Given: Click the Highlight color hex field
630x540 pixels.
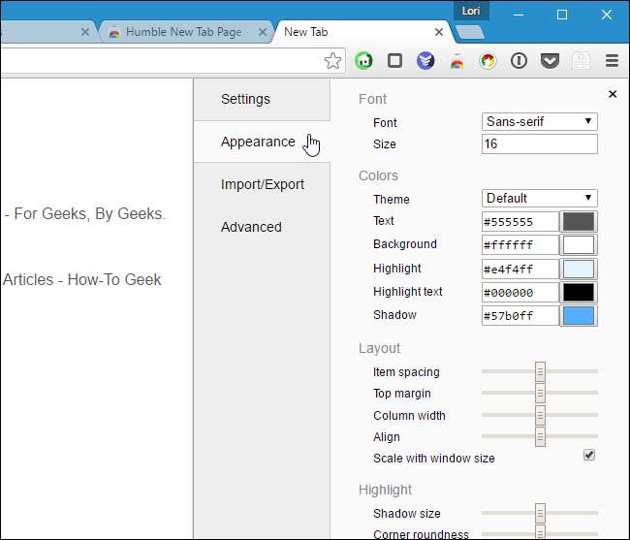Looking at the screenshot, I should click(520, 270).
